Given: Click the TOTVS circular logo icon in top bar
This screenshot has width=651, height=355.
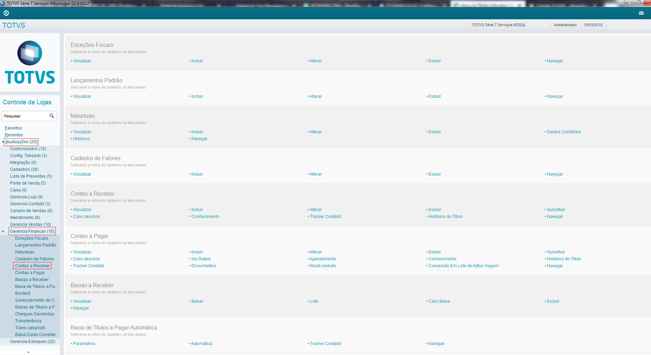Looking at the screenshot, I should 6,13.
